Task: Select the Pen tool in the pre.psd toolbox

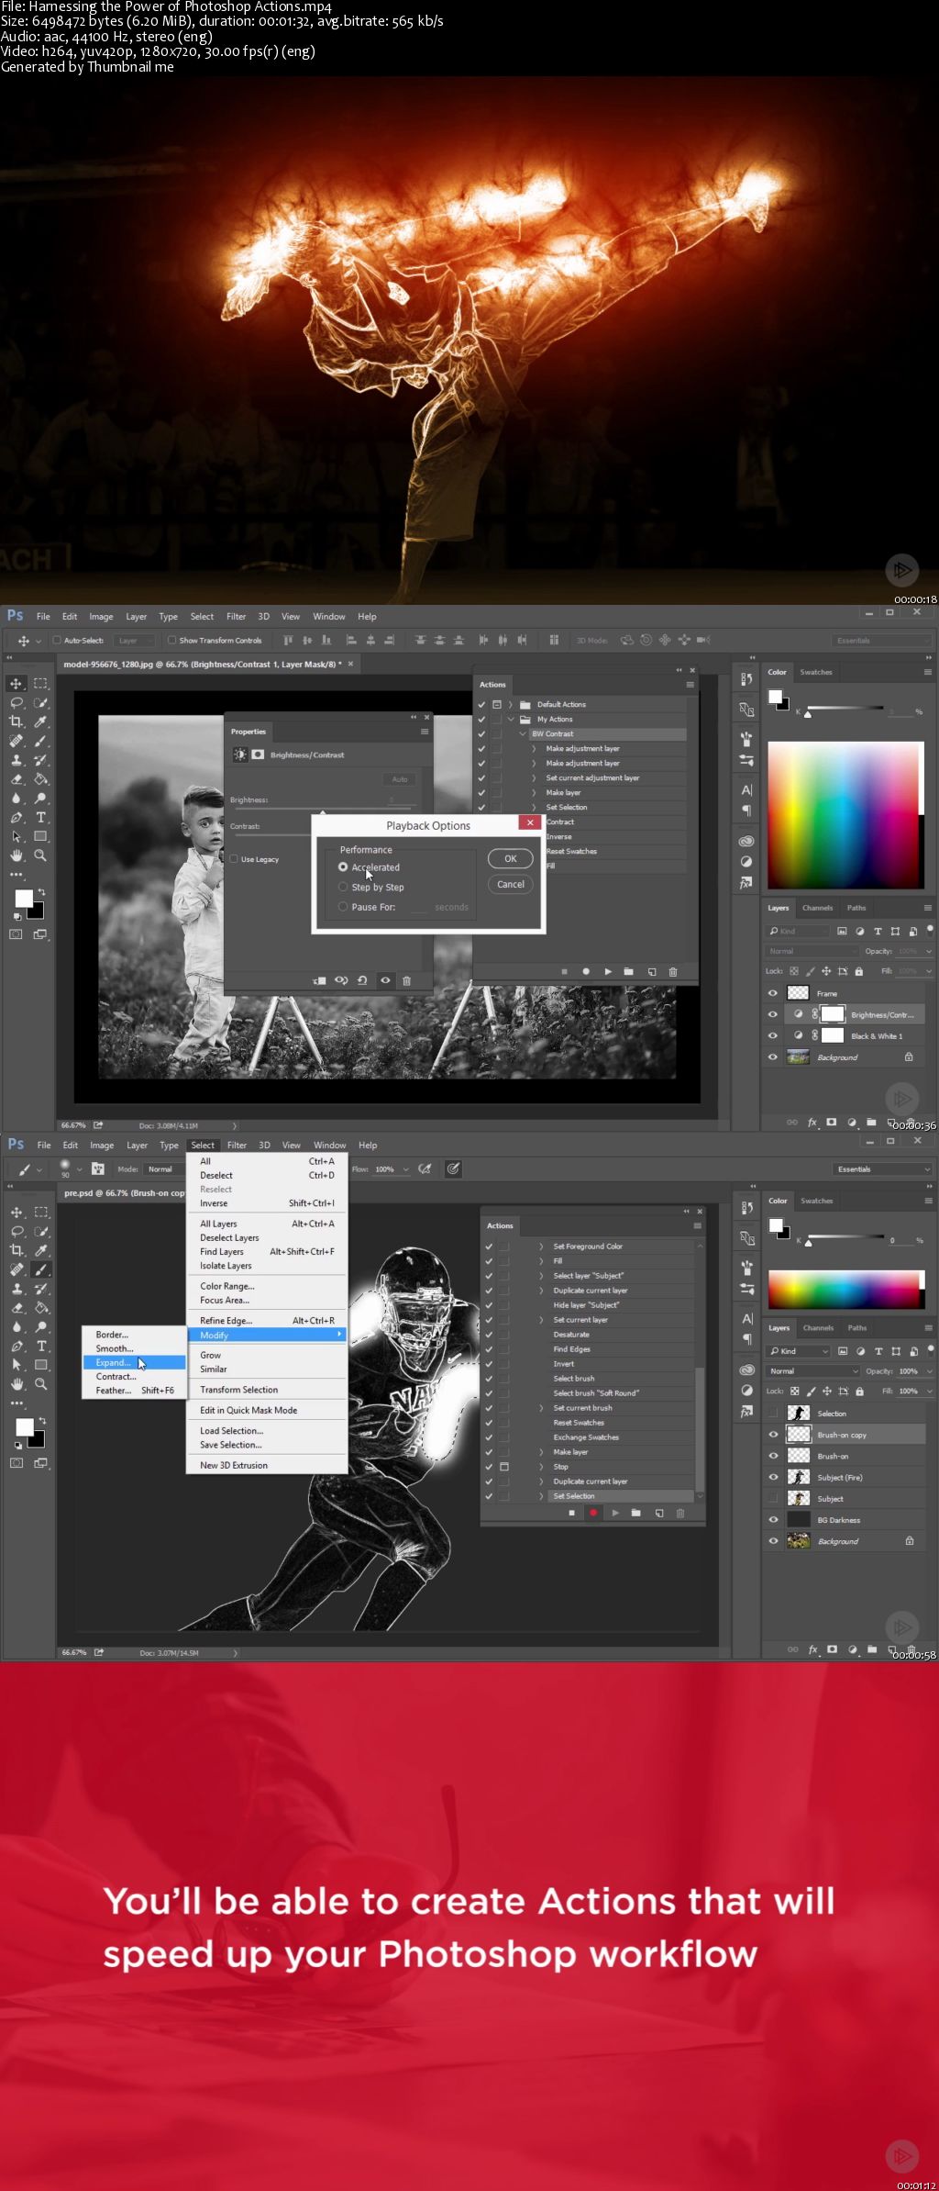Action: click(17, 1346)
